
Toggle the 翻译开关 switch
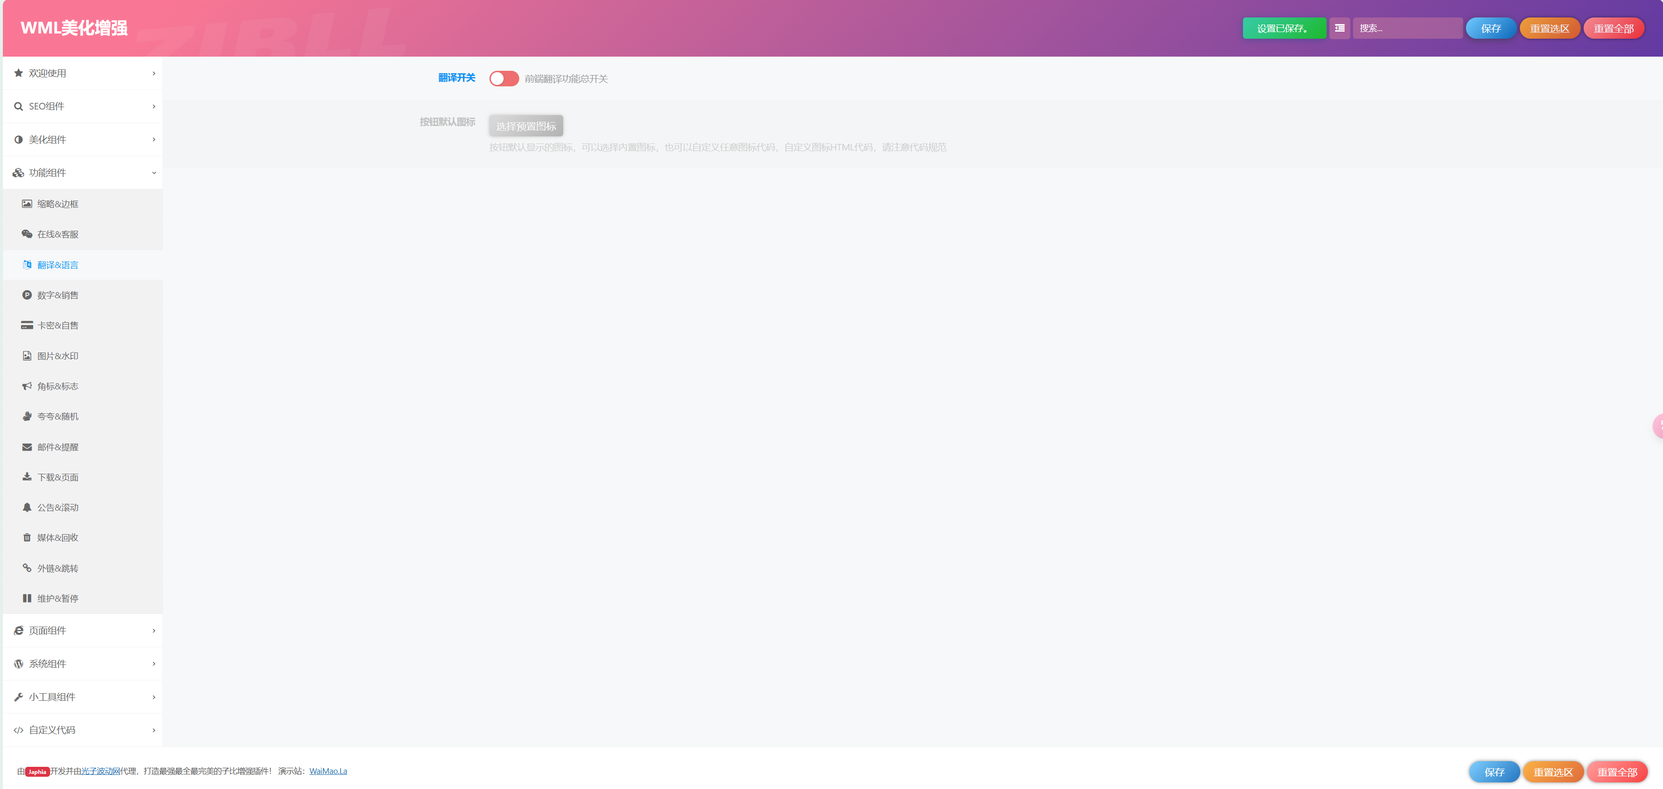[x=504, y=79]
